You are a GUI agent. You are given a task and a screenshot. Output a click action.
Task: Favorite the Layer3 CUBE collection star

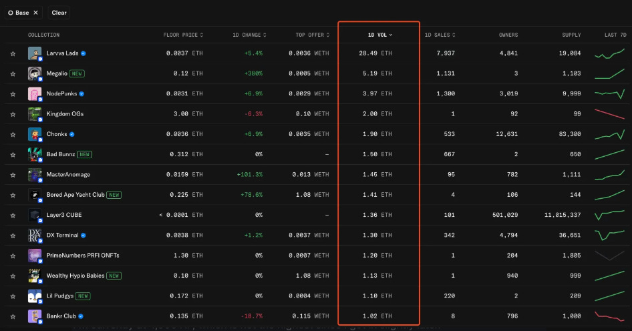pyautogui.click(x=13, y=216)
